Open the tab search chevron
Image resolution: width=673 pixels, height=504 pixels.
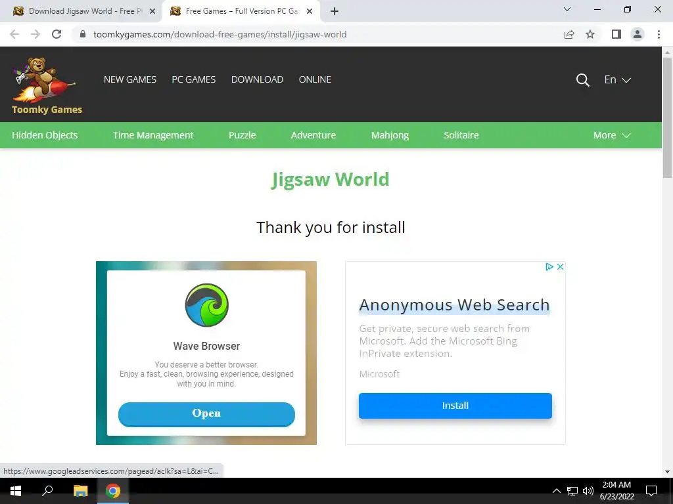(x=567, y=9)
